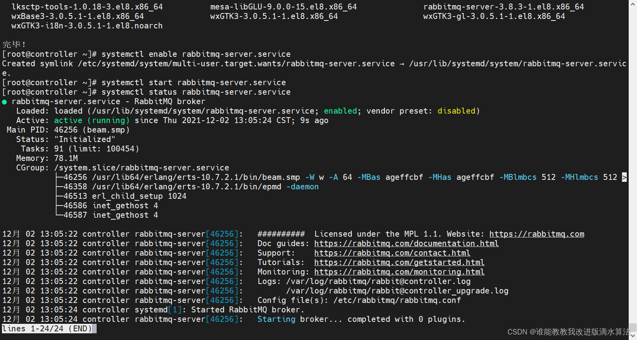
Task: Click '/etc/rabbitmq/rabbitmq.conf' config file path
Action: pyautogui.click(x=397, y=300)
